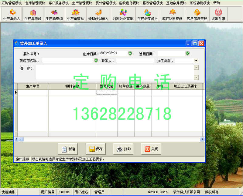Select the first row 型号规格 cell
Screen dimensions: 243x196
coord(107,92)
